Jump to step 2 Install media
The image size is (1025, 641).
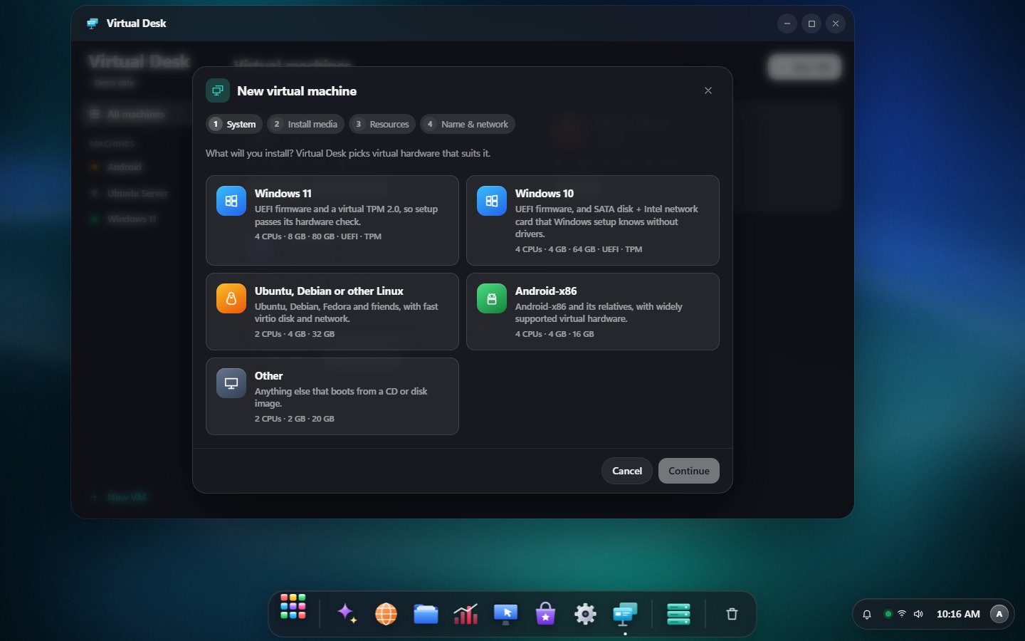306,124
